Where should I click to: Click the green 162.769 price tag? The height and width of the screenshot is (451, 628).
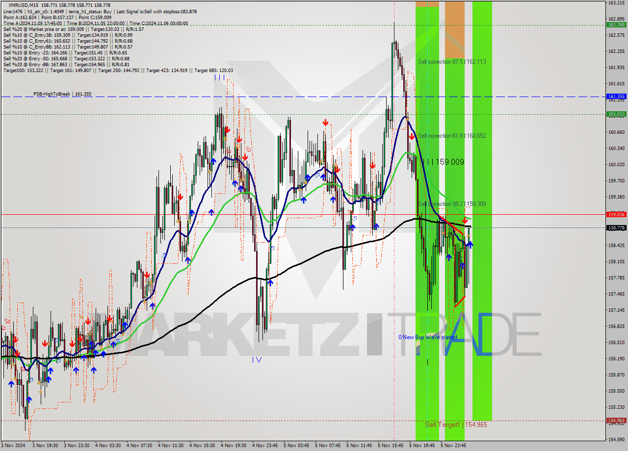[x=616, y=25]
